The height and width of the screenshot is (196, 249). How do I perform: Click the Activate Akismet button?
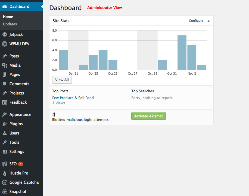pyautogui.click(x=148, y=116)
